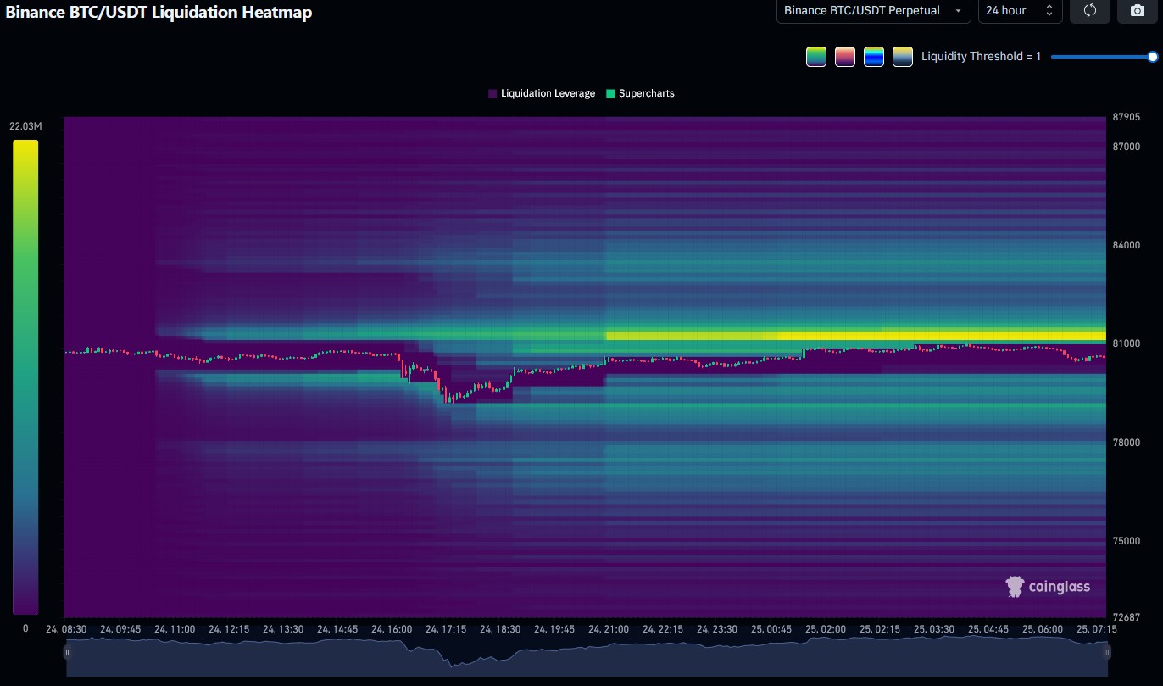Screen dimensions: 1163x686
Task: Click the 24, 12:15 time axis label
Action: point(229,629)
